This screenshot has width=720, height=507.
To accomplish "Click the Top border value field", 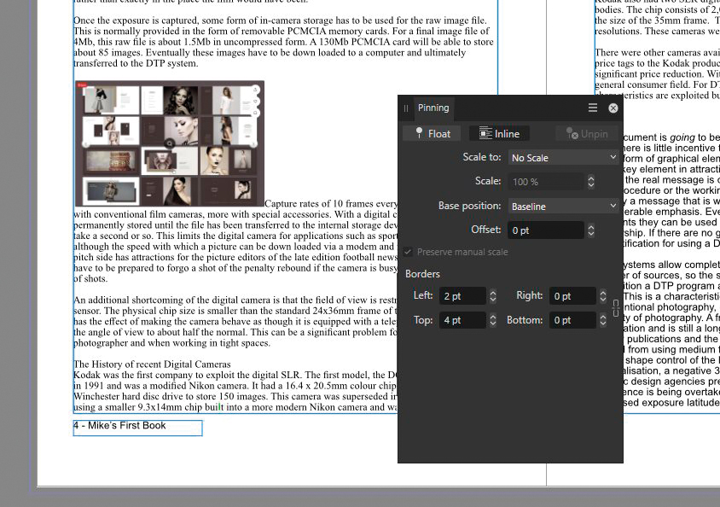I will tap(462, 319).
